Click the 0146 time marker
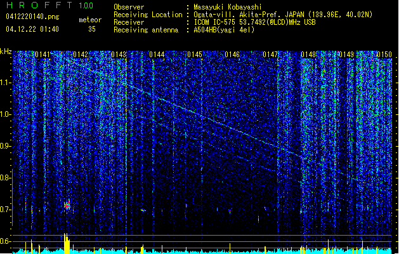 coord(232,55)
